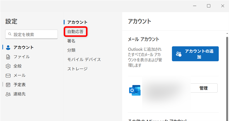Open the 署名 signature settings

[x=71, y=41]
